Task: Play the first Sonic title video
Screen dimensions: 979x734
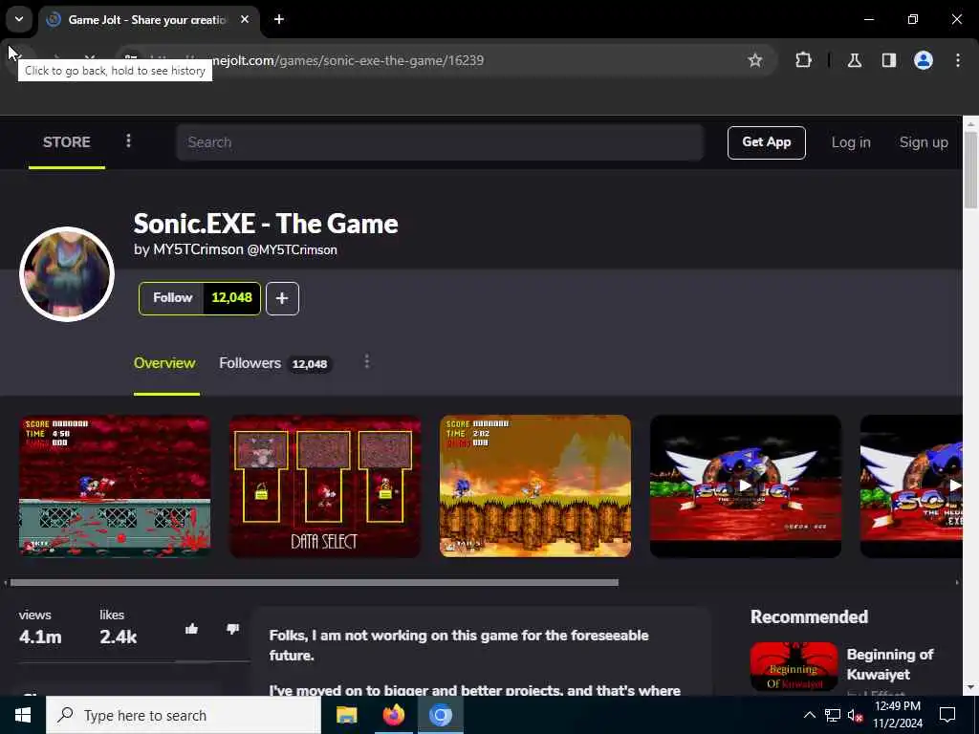Action: pyautogui.click(x=746, y=486)
